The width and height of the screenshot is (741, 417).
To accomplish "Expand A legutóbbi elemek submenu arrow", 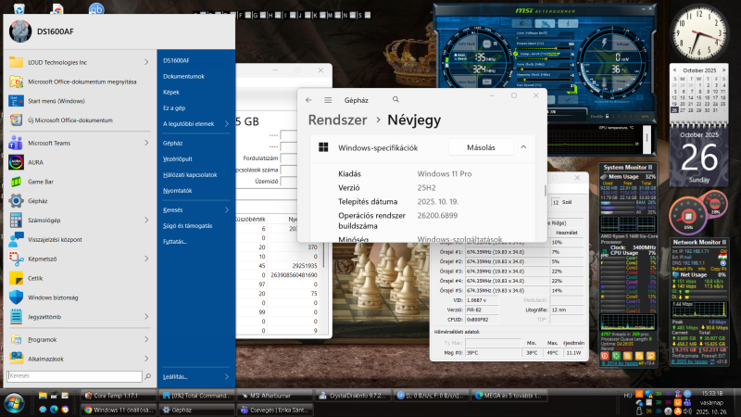I will click(x=226, y=124).
